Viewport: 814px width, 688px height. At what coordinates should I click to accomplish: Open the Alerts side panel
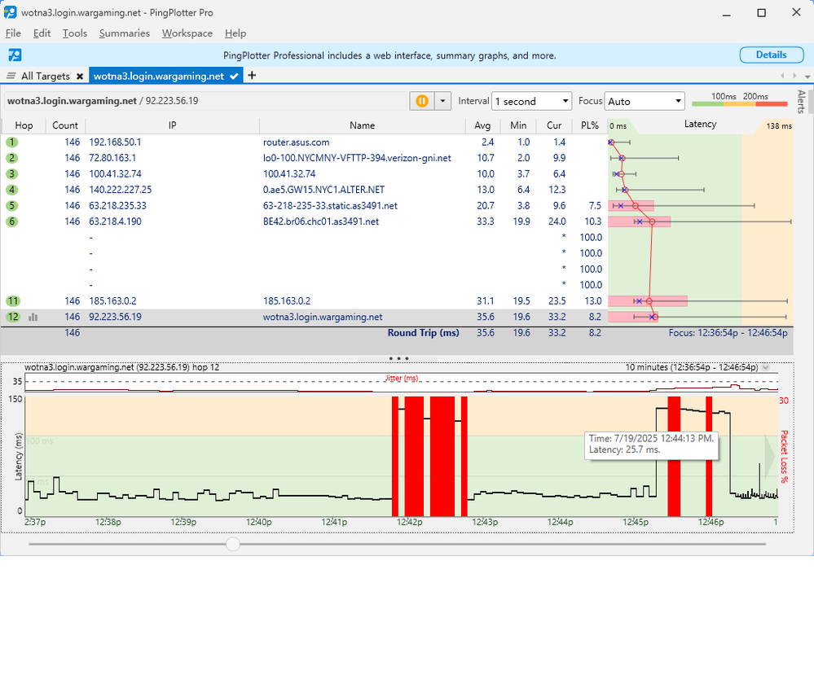[x=801, y=102]
